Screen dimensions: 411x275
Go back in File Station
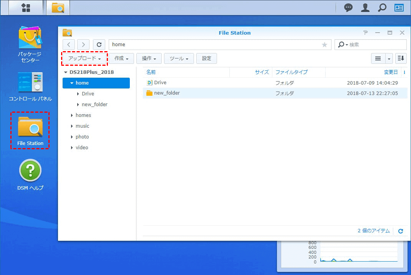69,45
